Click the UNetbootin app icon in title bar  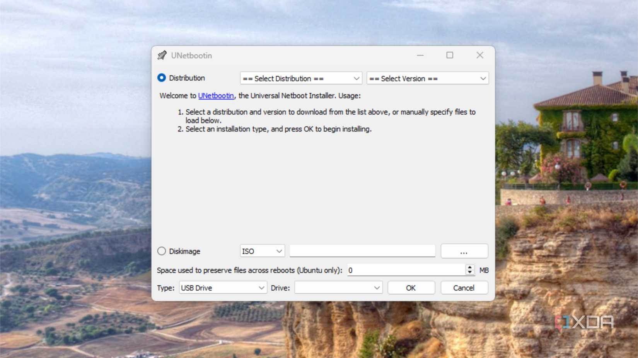tap(162, 56)
